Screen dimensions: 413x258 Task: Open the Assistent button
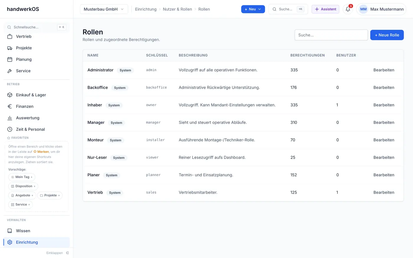coord(325,9)
